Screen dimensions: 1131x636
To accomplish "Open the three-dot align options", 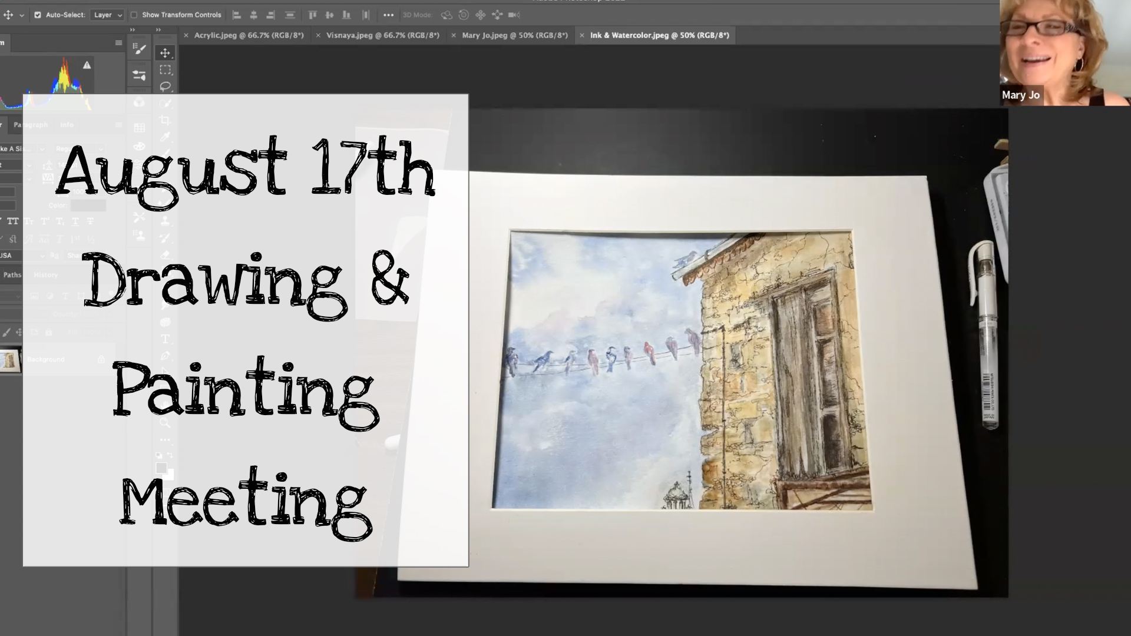I will [389, 15].
